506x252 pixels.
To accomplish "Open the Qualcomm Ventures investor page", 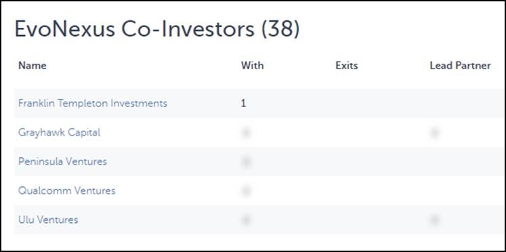I will pyautogui.click(x=66, y=191).
